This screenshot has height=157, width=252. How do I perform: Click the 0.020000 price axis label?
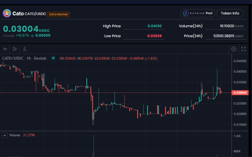pyautogui.click(x=240, y=114)
